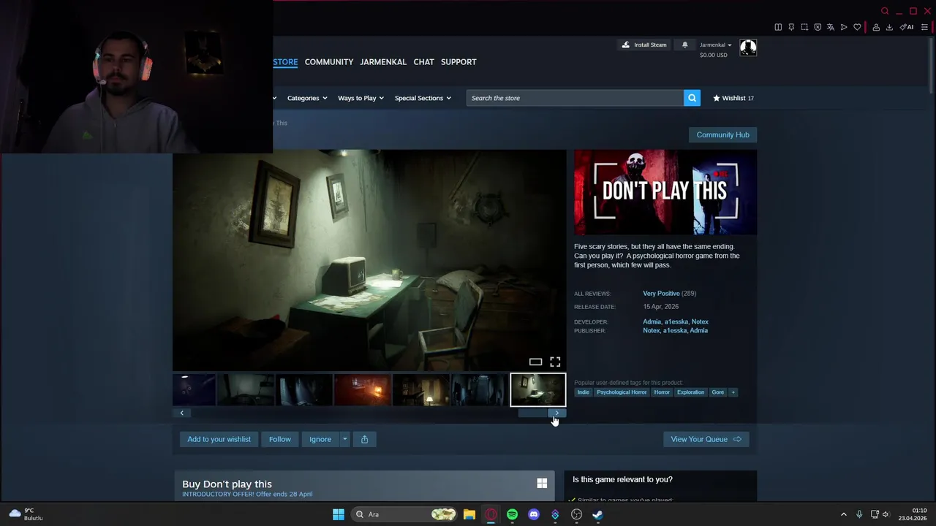Click the Steam notifications bell icon
The width and height of the screenshot is (936, 526).
click(x=685, y=45)
